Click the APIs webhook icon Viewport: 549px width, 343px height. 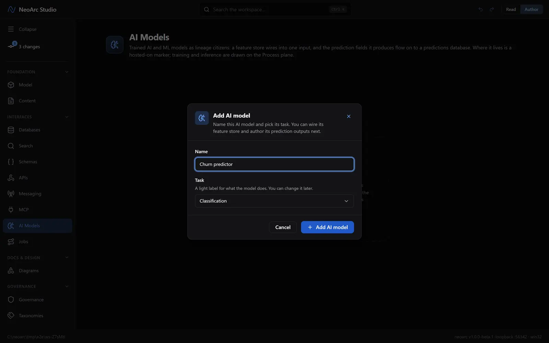[x=11, y=178]
